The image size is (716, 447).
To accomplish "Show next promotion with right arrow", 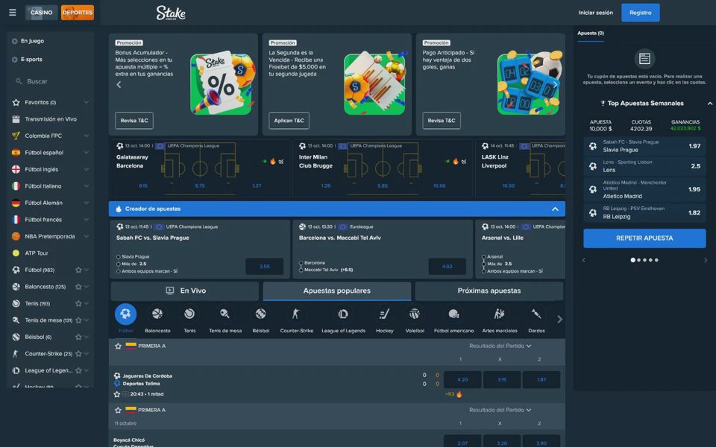I will coord(555,84).
